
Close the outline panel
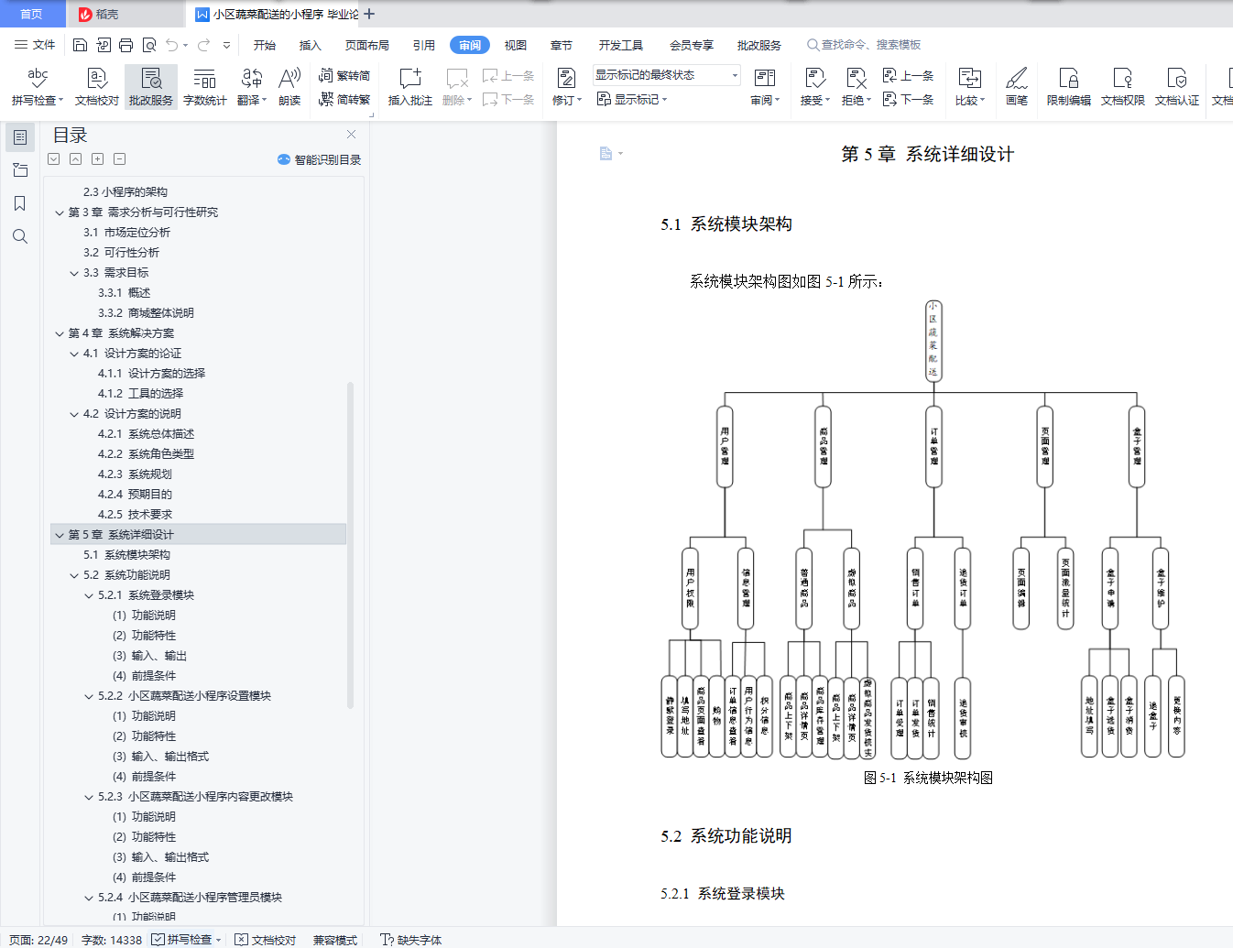(x=352, y=135)
